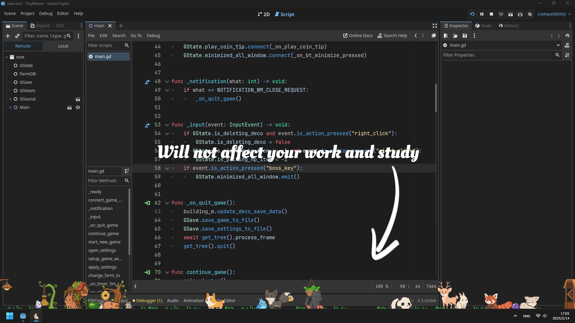575x323 pixels.
Task: Stop the running project
Action: [492, 14]
